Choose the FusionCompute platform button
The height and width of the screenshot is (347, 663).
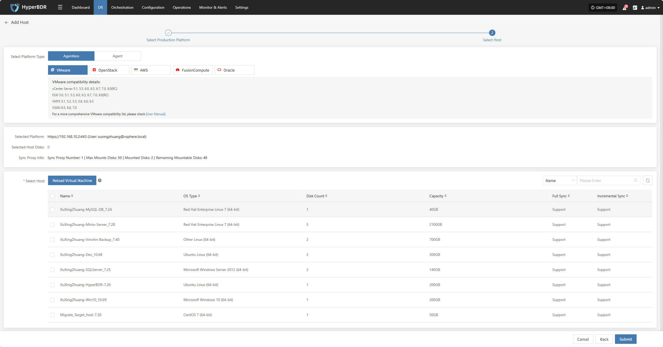tap(193, 70)
